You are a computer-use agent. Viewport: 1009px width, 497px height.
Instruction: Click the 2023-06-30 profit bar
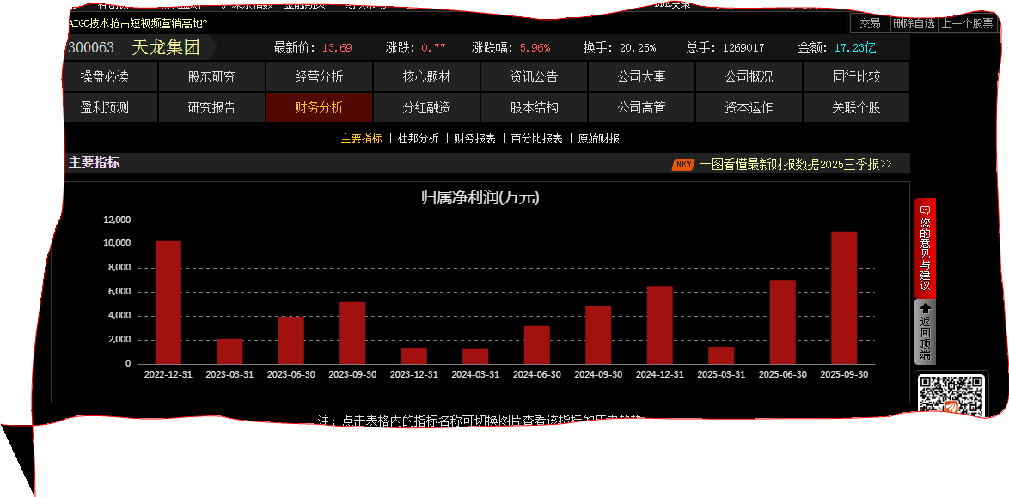pyautogui.click(x=290, y=340)
